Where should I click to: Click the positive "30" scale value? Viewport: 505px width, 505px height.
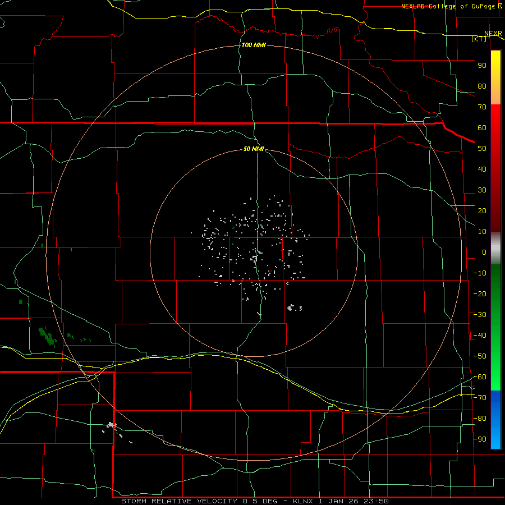(x=482, y=190)
